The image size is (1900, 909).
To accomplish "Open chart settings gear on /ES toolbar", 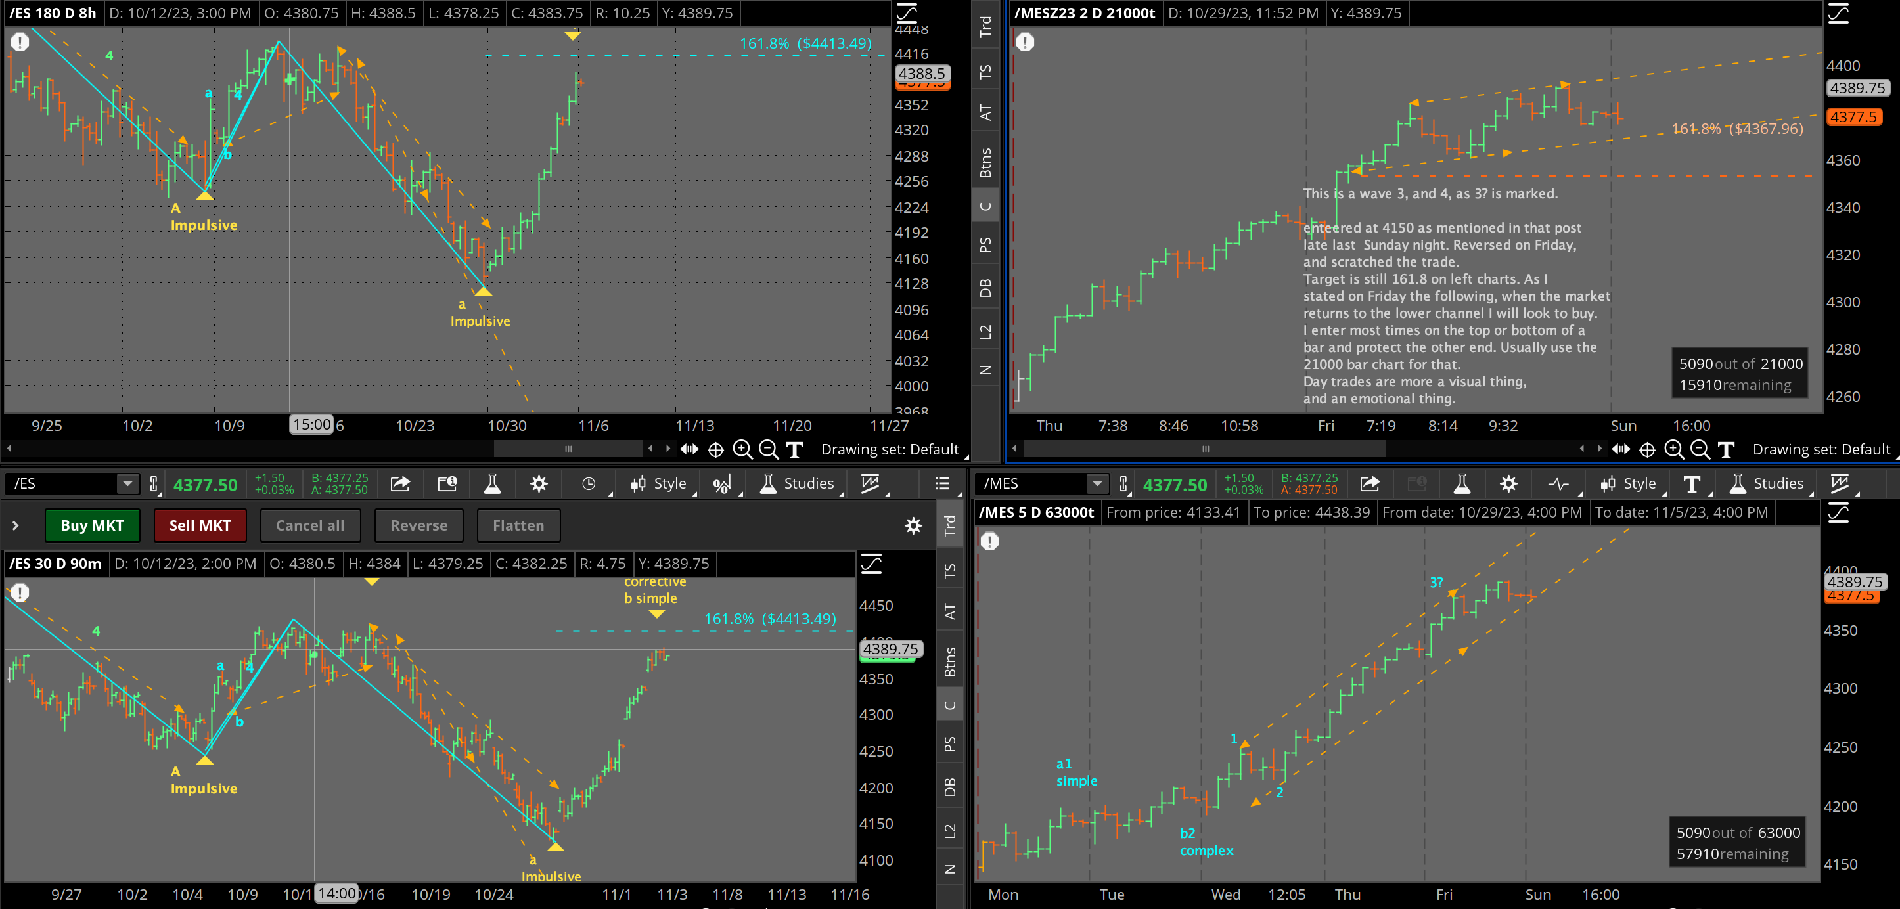I will (539, 483).
